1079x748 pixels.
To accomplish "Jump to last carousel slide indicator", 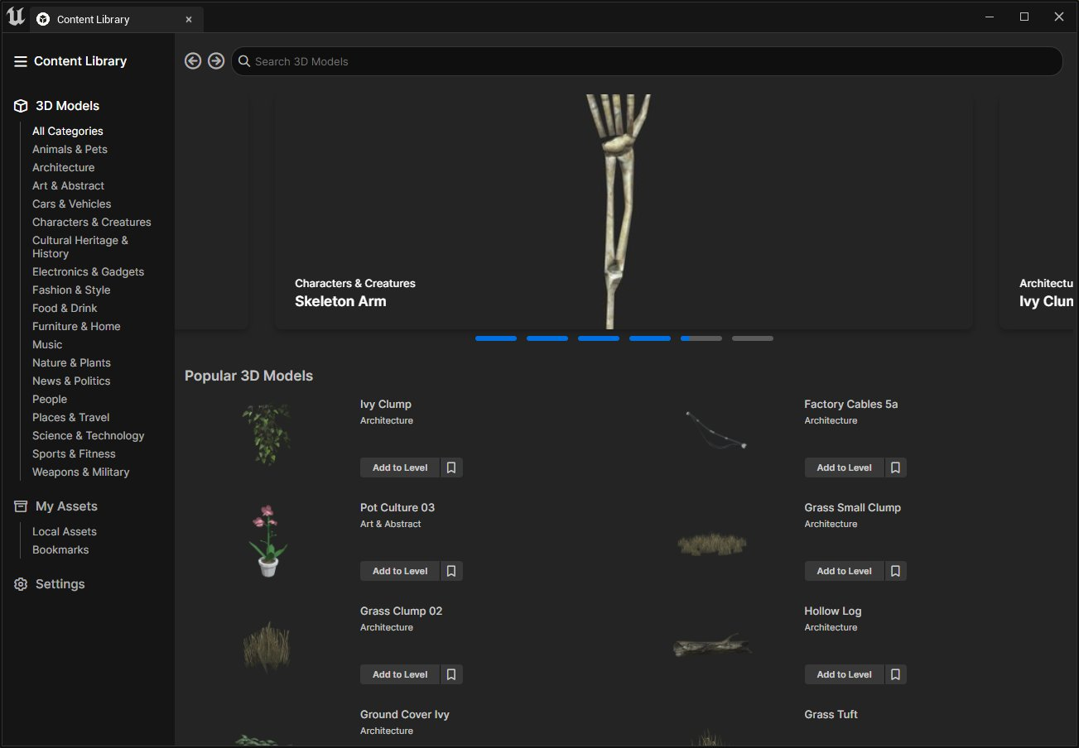I will [753, 338].
